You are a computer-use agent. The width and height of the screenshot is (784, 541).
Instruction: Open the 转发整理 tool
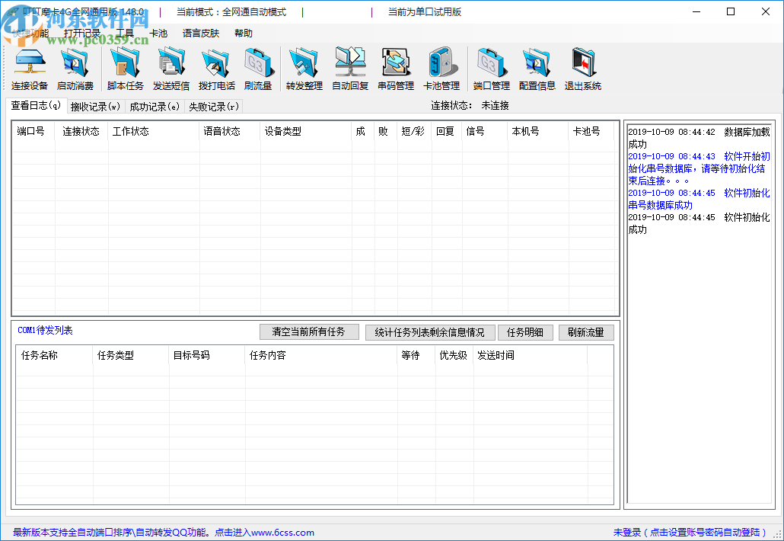[x=304, y=69]
